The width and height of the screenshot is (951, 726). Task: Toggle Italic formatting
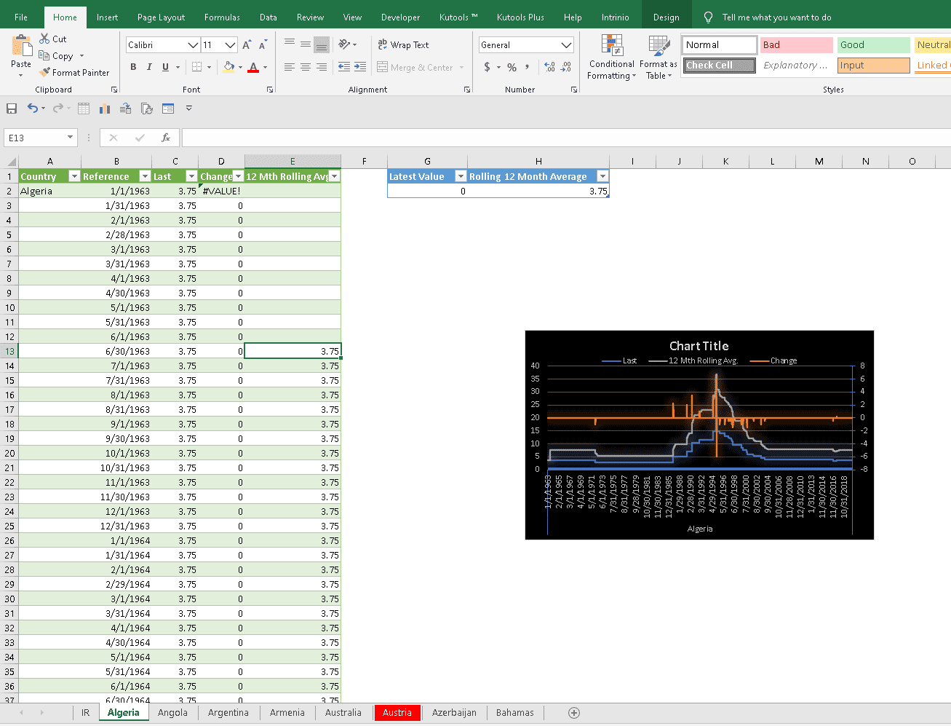(149, 67)
